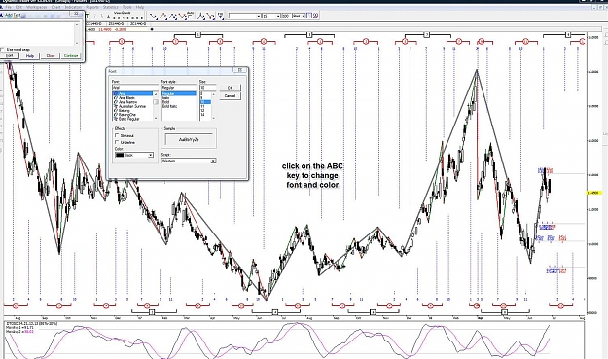Select font size 12
This screenshot has height=359, width=608.
202,111
